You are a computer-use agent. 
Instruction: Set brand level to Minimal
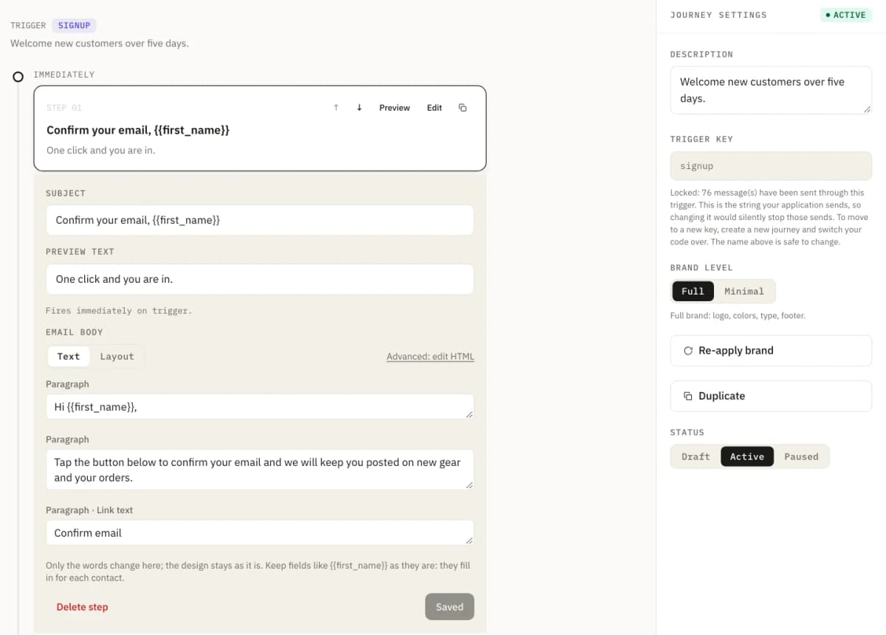pyautogui.click(x=744, y=291)
